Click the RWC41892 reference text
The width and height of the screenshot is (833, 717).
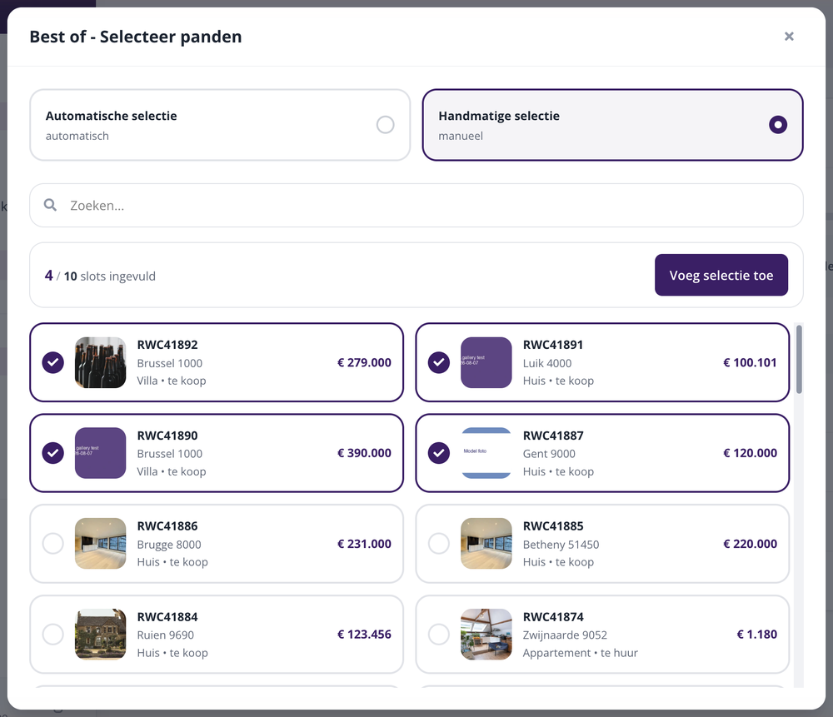click(x=167, y=345)
